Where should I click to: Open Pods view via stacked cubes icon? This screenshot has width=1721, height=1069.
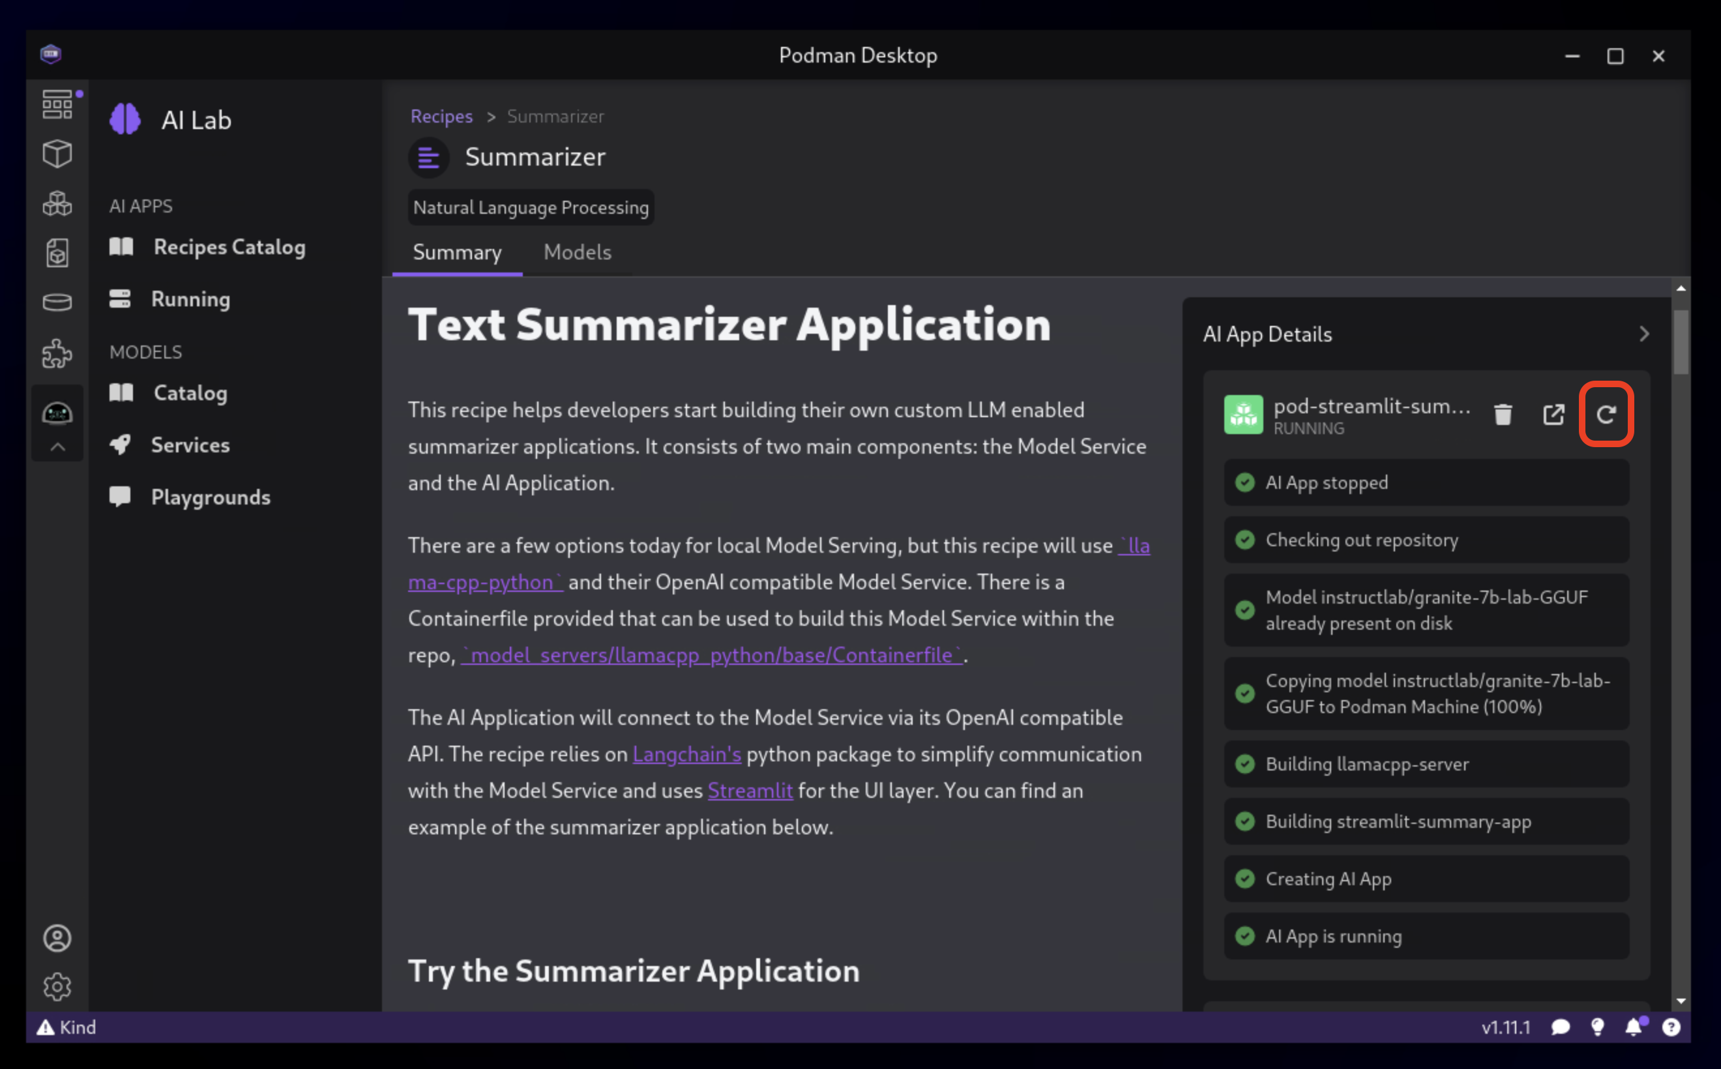(57, 203)
